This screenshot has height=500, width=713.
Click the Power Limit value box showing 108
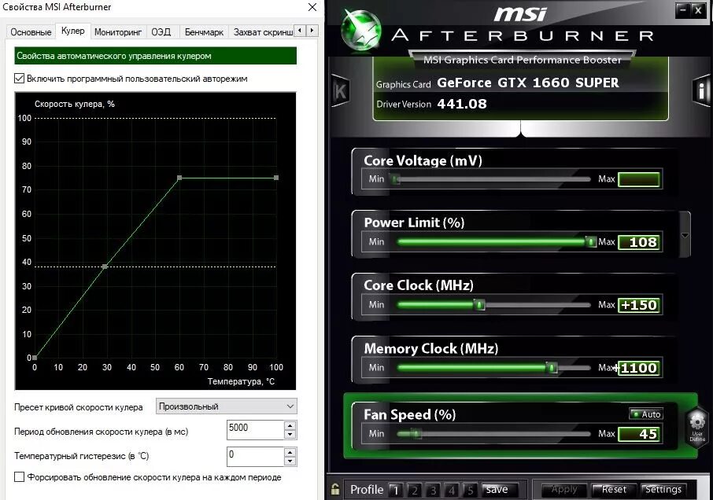click(x=639, y=242)
